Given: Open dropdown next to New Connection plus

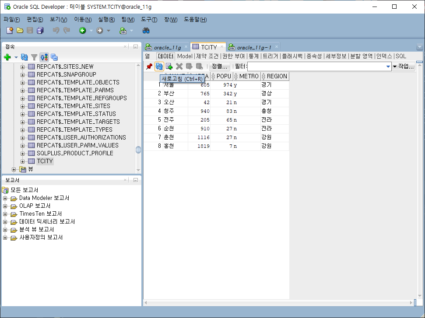Looking at the screenshot, I should click(x=16, y=57).
